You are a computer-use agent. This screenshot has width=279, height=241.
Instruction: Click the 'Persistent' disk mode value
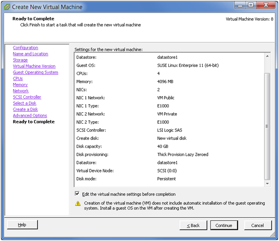point(167,179)
